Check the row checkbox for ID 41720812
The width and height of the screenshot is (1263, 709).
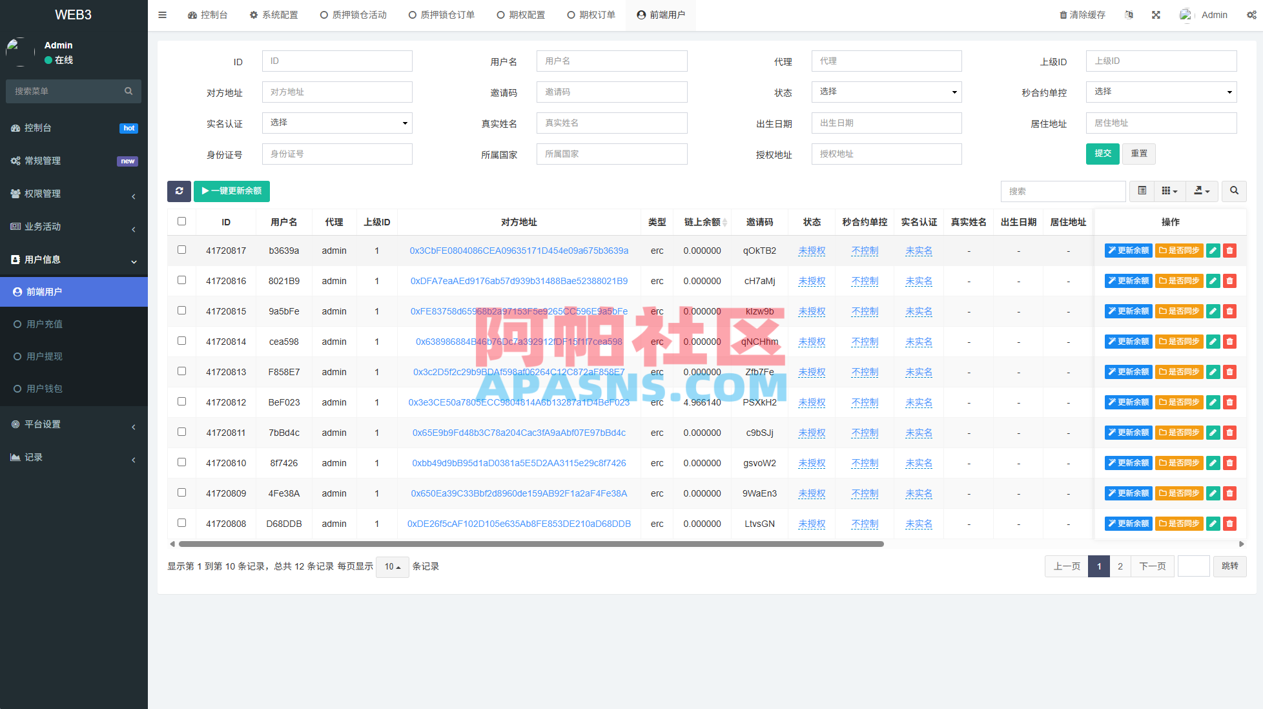181,402
